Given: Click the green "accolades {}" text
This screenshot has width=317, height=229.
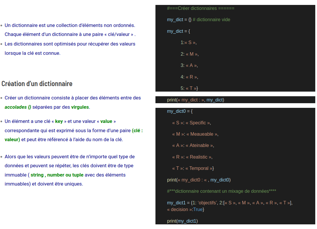Looking at the screenshot, I should pyautogui.click(x=18, y=107).
